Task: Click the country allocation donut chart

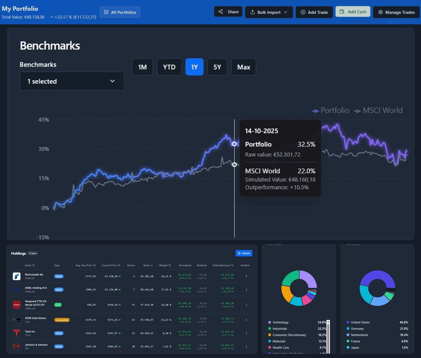Action: pyautogui.click(x=378, y=288)
